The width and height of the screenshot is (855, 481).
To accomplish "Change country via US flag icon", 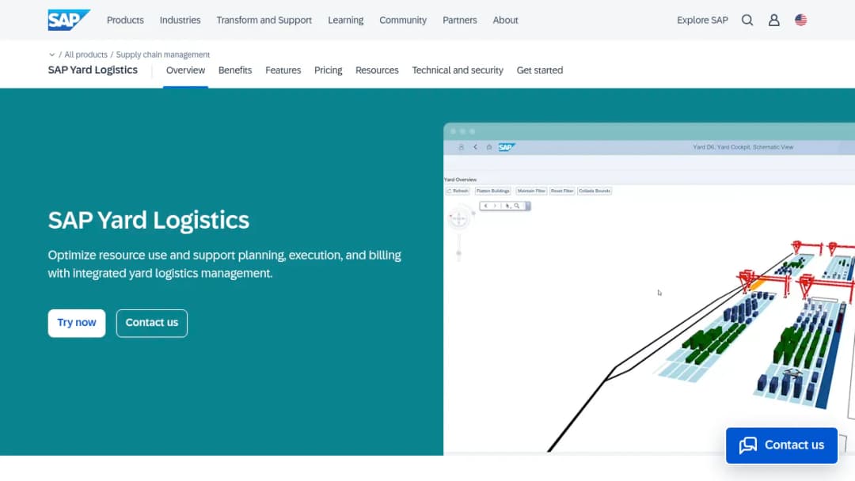I will (x=800, y=20).
